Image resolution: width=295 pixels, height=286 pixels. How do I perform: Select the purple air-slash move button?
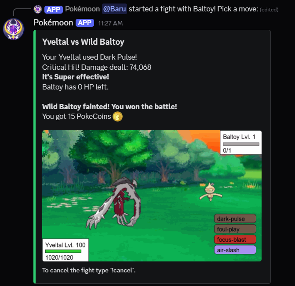pyautogui.click(x=235, y=250)
